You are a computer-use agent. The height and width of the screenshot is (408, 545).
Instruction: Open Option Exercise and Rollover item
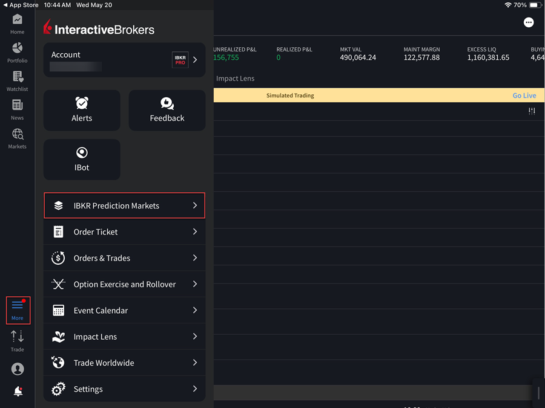[124, 284]
